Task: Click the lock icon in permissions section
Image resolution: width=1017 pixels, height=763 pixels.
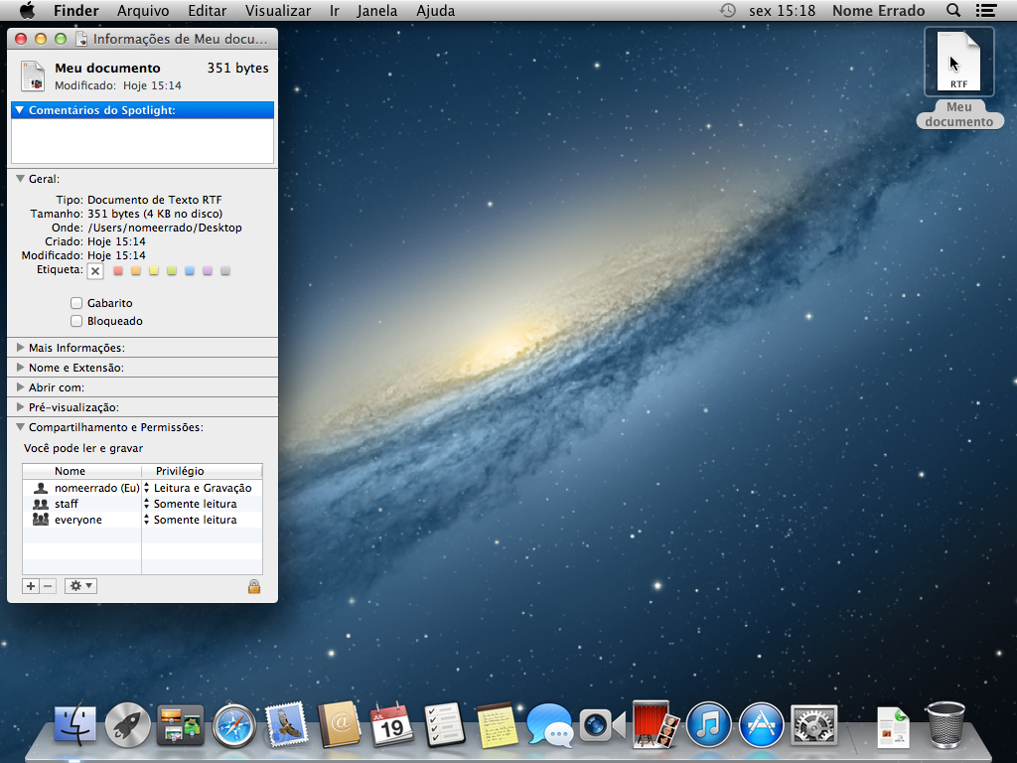Action: 254,586
